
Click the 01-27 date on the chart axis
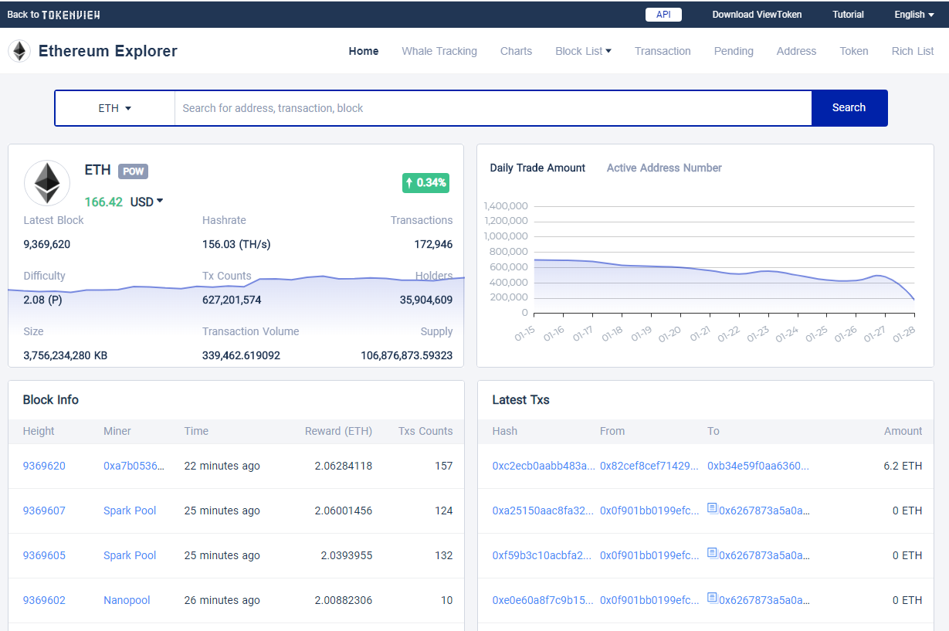click(874, 334)
